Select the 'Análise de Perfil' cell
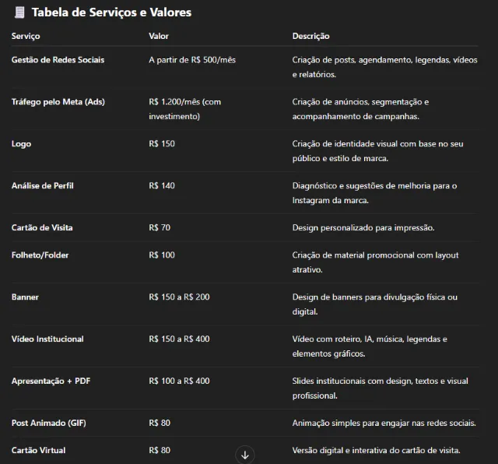Screen dimensions: 498x464 (43, 185)
